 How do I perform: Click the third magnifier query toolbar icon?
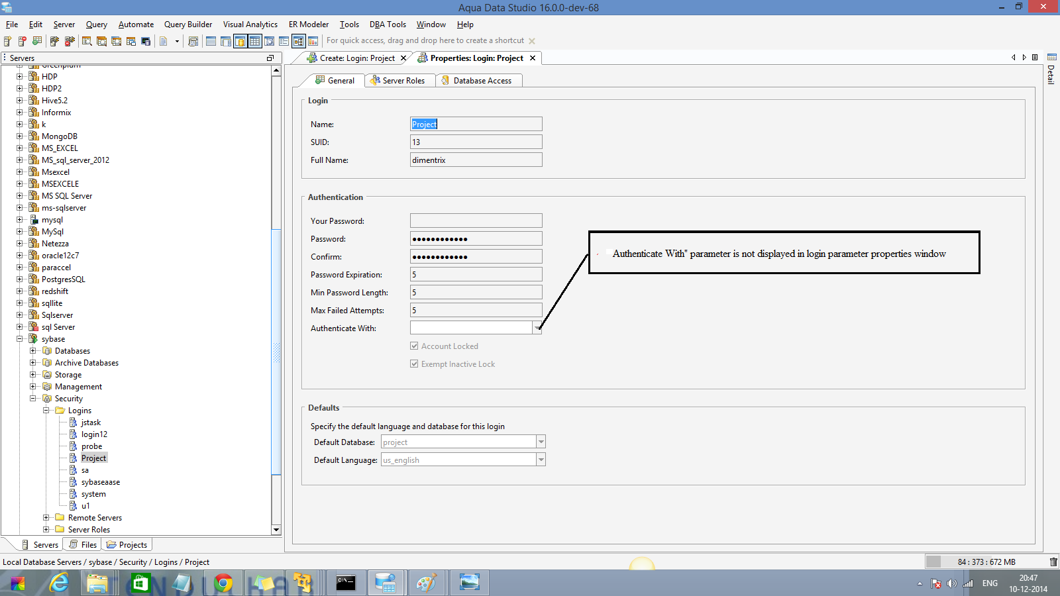click(116, 41)
